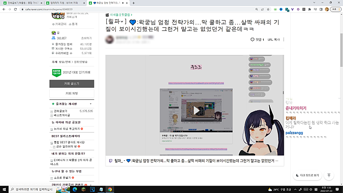343x193 pixels.
Task: Open the Windows notification center
Action: pyautogui.click(x=337, y=190)
